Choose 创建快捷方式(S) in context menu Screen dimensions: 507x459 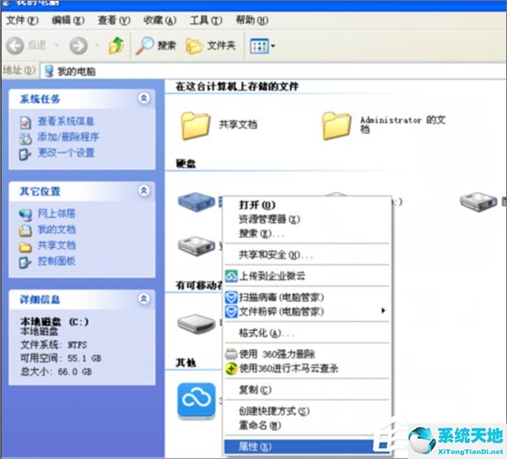tap(307, 411)
